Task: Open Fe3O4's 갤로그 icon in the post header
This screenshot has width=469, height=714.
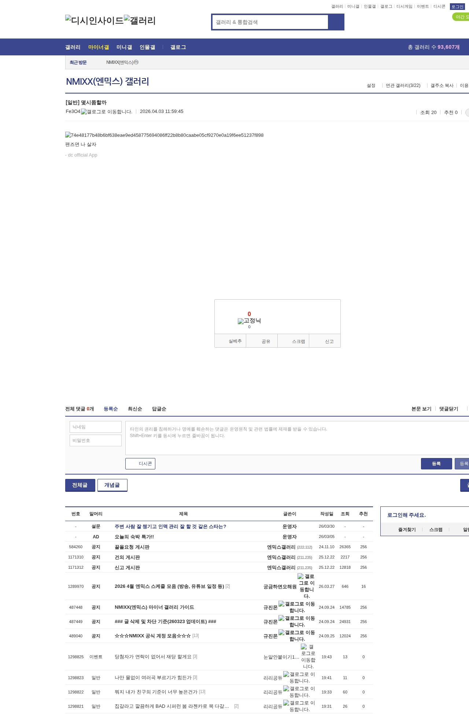Action: pyautogui.click(x=107, y=111)
